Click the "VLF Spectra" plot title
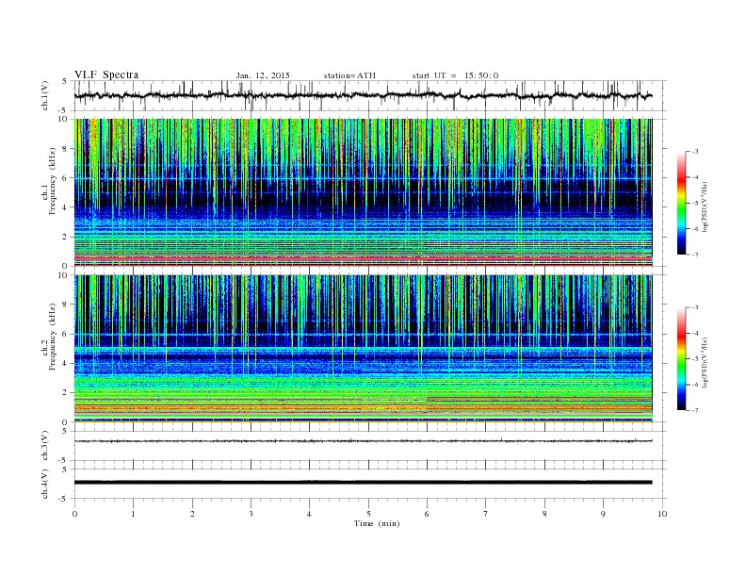The image size is (746, 577). tap(106, 74)
